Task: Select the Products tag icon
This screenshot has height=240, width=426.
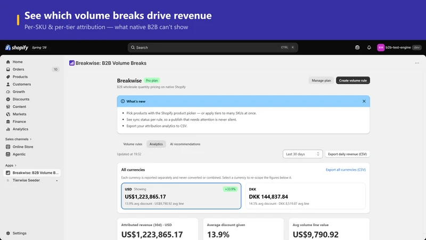Action: pos(8,77)
